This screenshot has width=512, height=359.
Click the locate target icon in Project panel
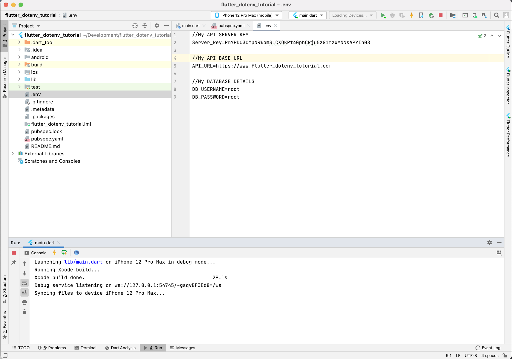pos(135,26)
